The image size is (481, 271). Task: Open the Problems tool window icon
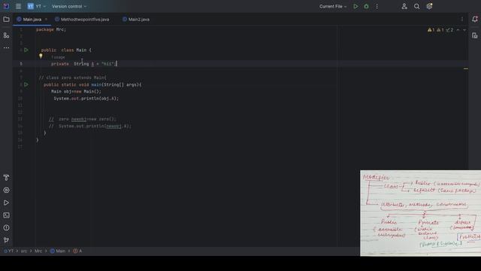coord(6,227)
